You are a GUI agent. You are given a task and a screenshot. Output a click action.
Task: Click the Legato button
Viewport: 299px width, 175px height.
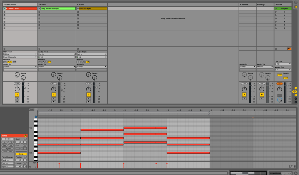[8, 148]
